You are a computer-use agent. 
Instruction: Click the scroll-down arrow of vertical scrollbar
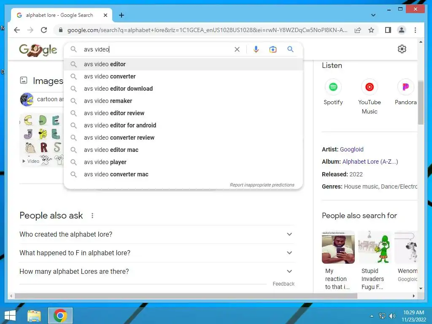tap(421, 289)
